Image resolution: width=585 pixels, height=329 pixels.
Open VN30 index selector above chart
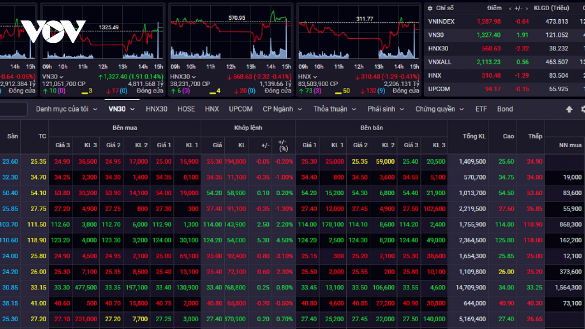coord(53,77)
